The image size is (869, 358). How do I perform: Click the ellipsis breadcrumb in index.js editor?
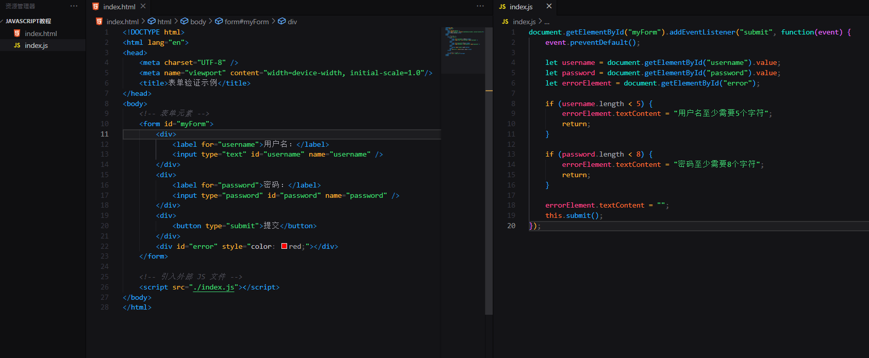pyautogui.click(x=547, y=22)
